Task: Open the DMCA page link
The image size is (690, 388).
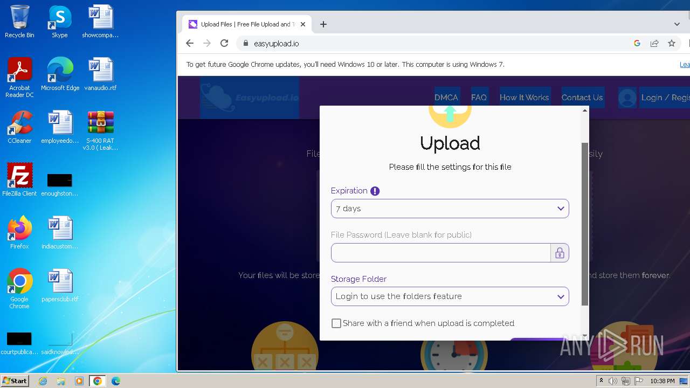Action: click(446, 98)
